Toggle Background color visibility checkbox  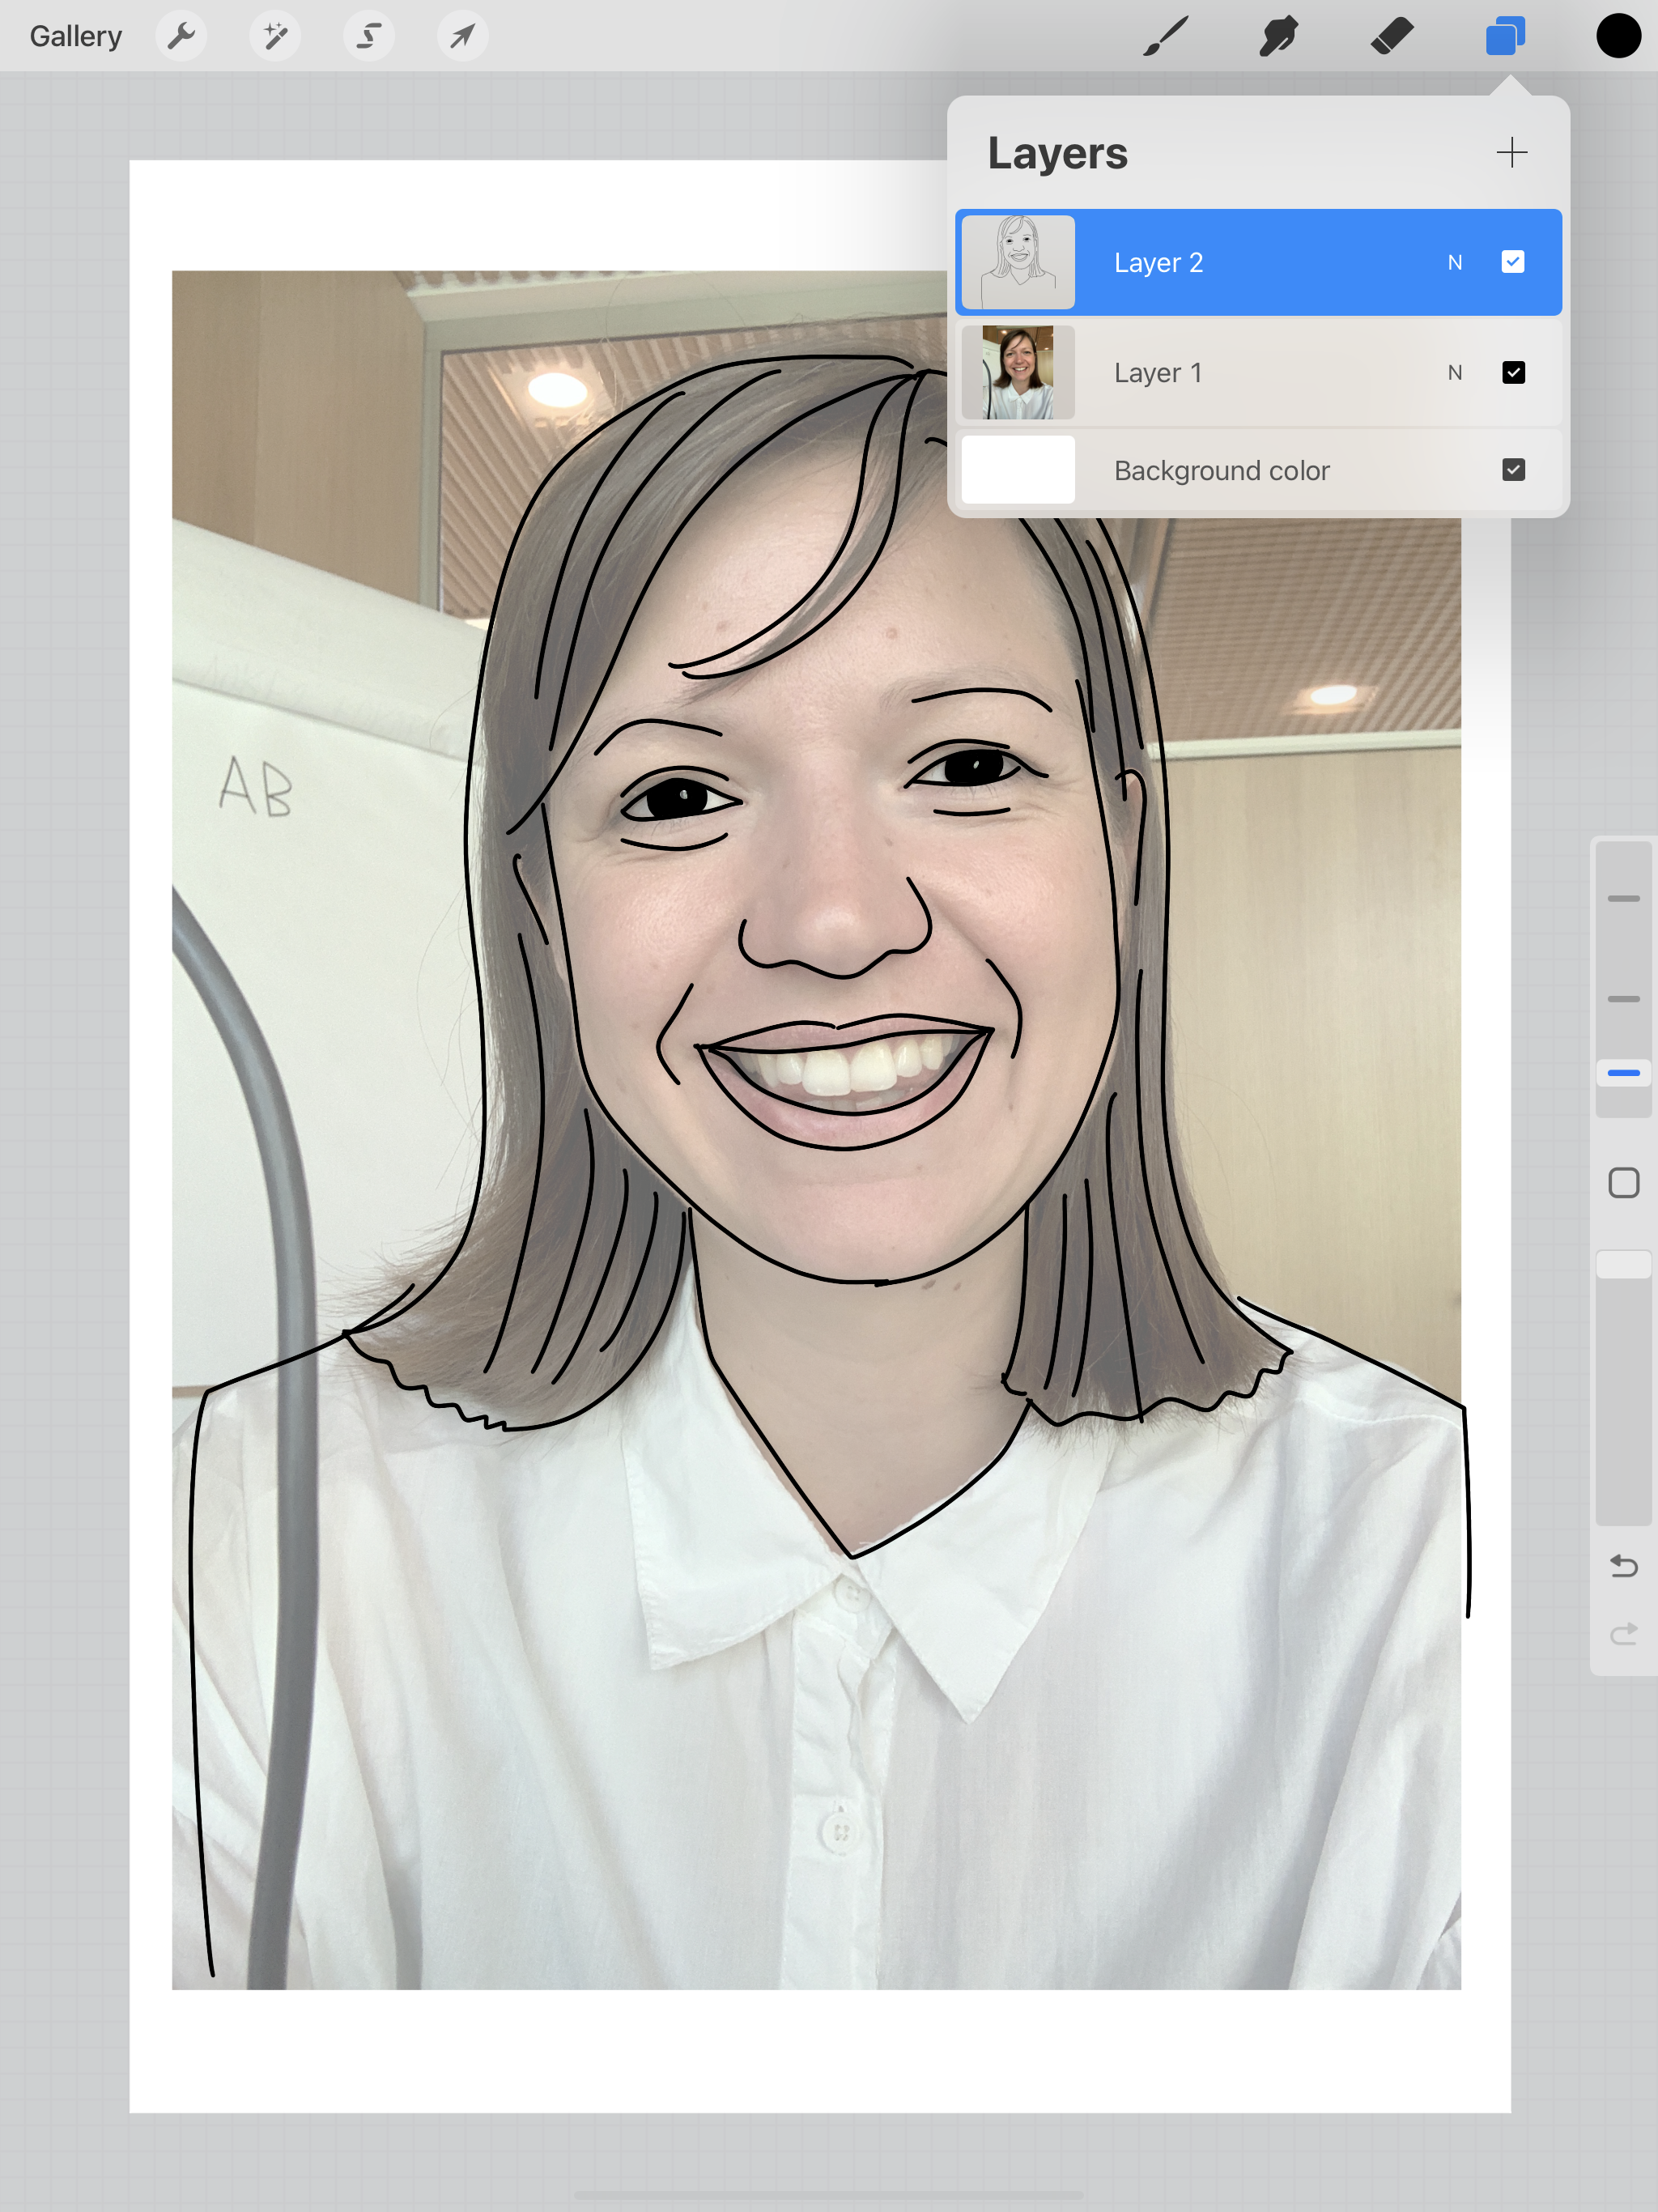[1512, 470]
